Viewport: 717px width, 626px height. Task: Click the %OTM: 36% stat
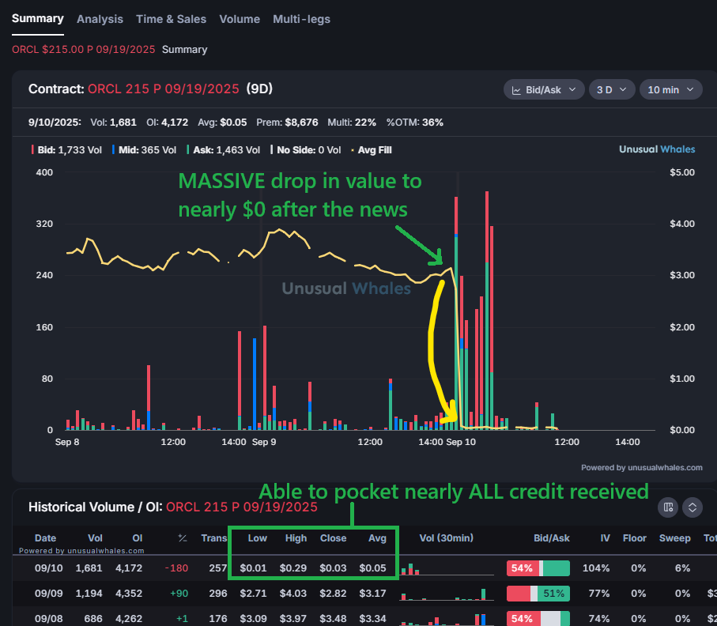pyautogui.click(x=414, y=122)
